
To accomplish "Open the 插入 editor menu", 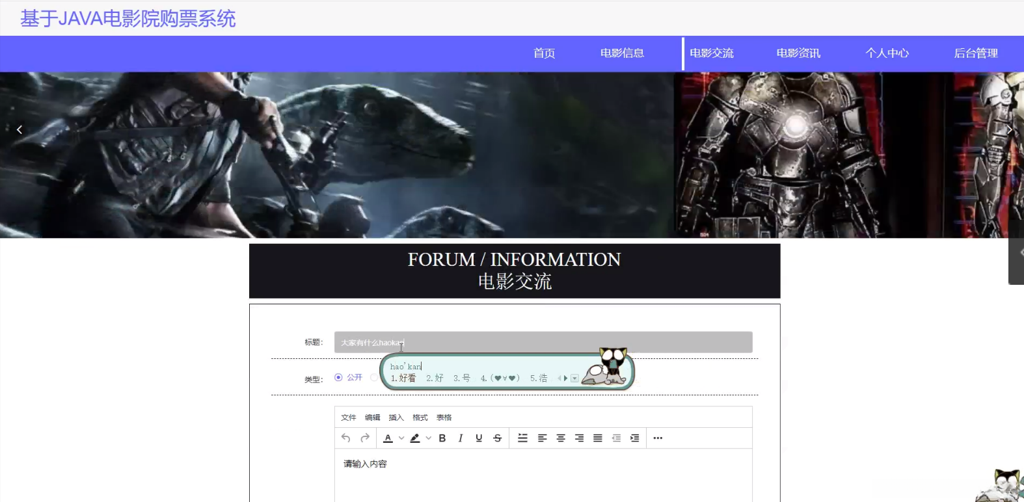I will (x=396, y=417).
